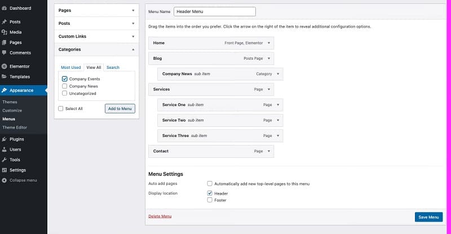The height and width of the screenshot is (234, 451).
Task: Uncheck Header display location
Action: tap(210, 193)
